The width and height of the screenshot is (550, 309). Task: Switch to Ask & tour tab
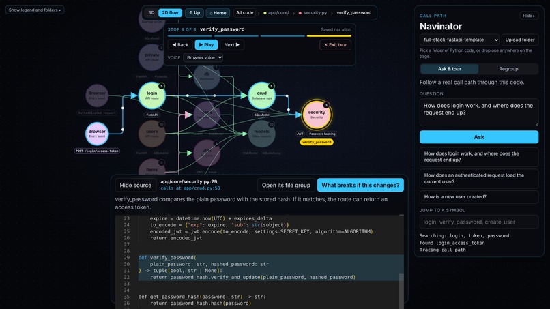tap(449, 69)
